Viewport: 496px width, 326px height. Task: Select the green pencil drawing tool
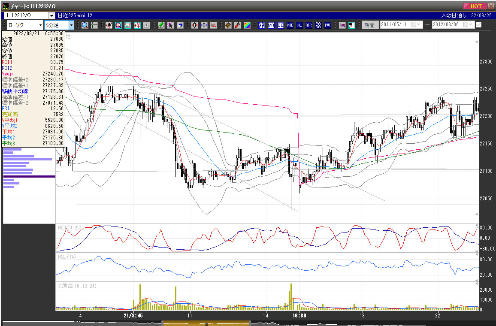coord(161,25)
